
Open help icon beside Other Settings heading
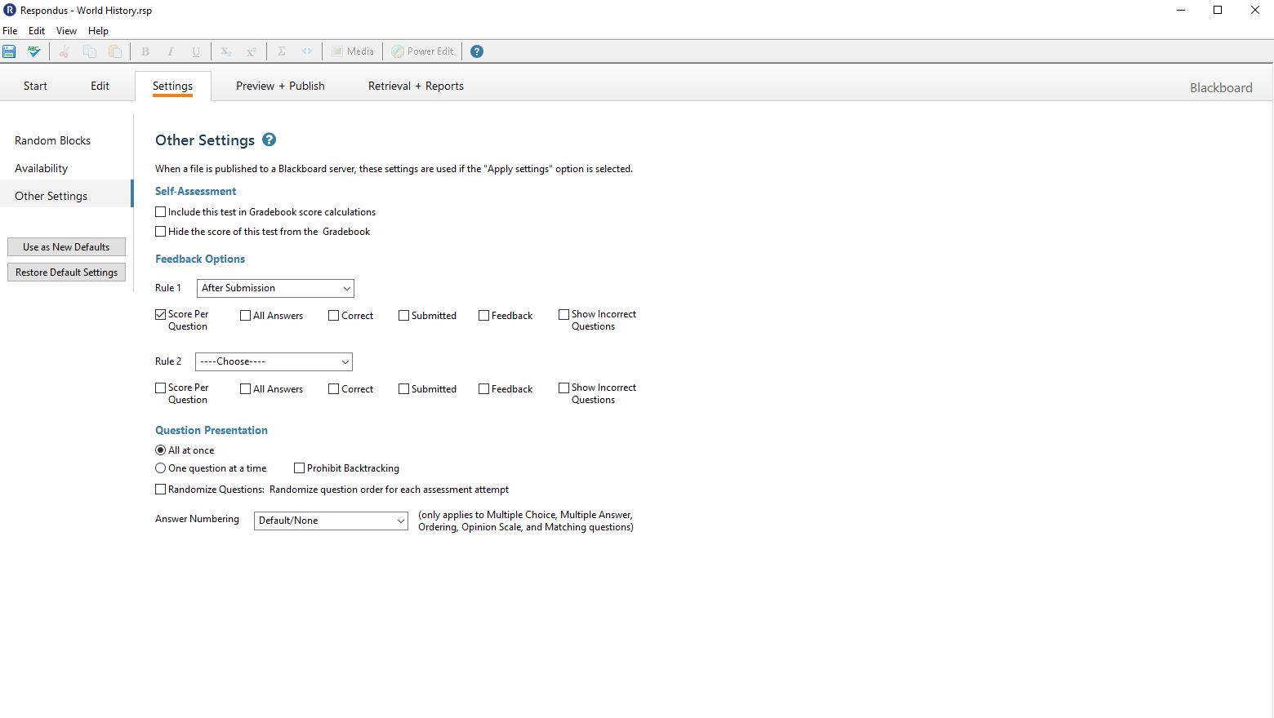click(269, 140)
